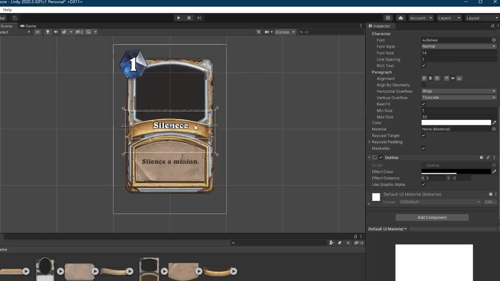
Task: Disable the Best Fit checkbox
Action: [424, 104]
